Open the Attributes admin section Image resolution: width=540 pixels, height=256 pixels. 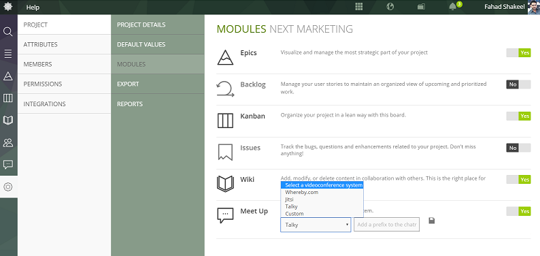coord(64,44)
